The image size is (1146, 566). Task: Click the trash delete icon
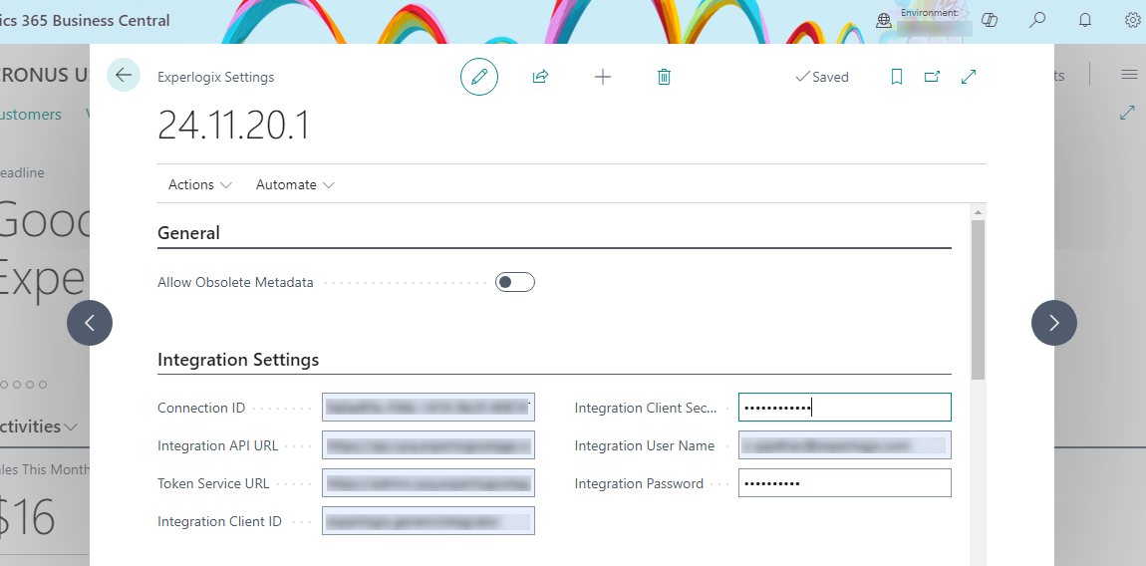coord(664,77)
